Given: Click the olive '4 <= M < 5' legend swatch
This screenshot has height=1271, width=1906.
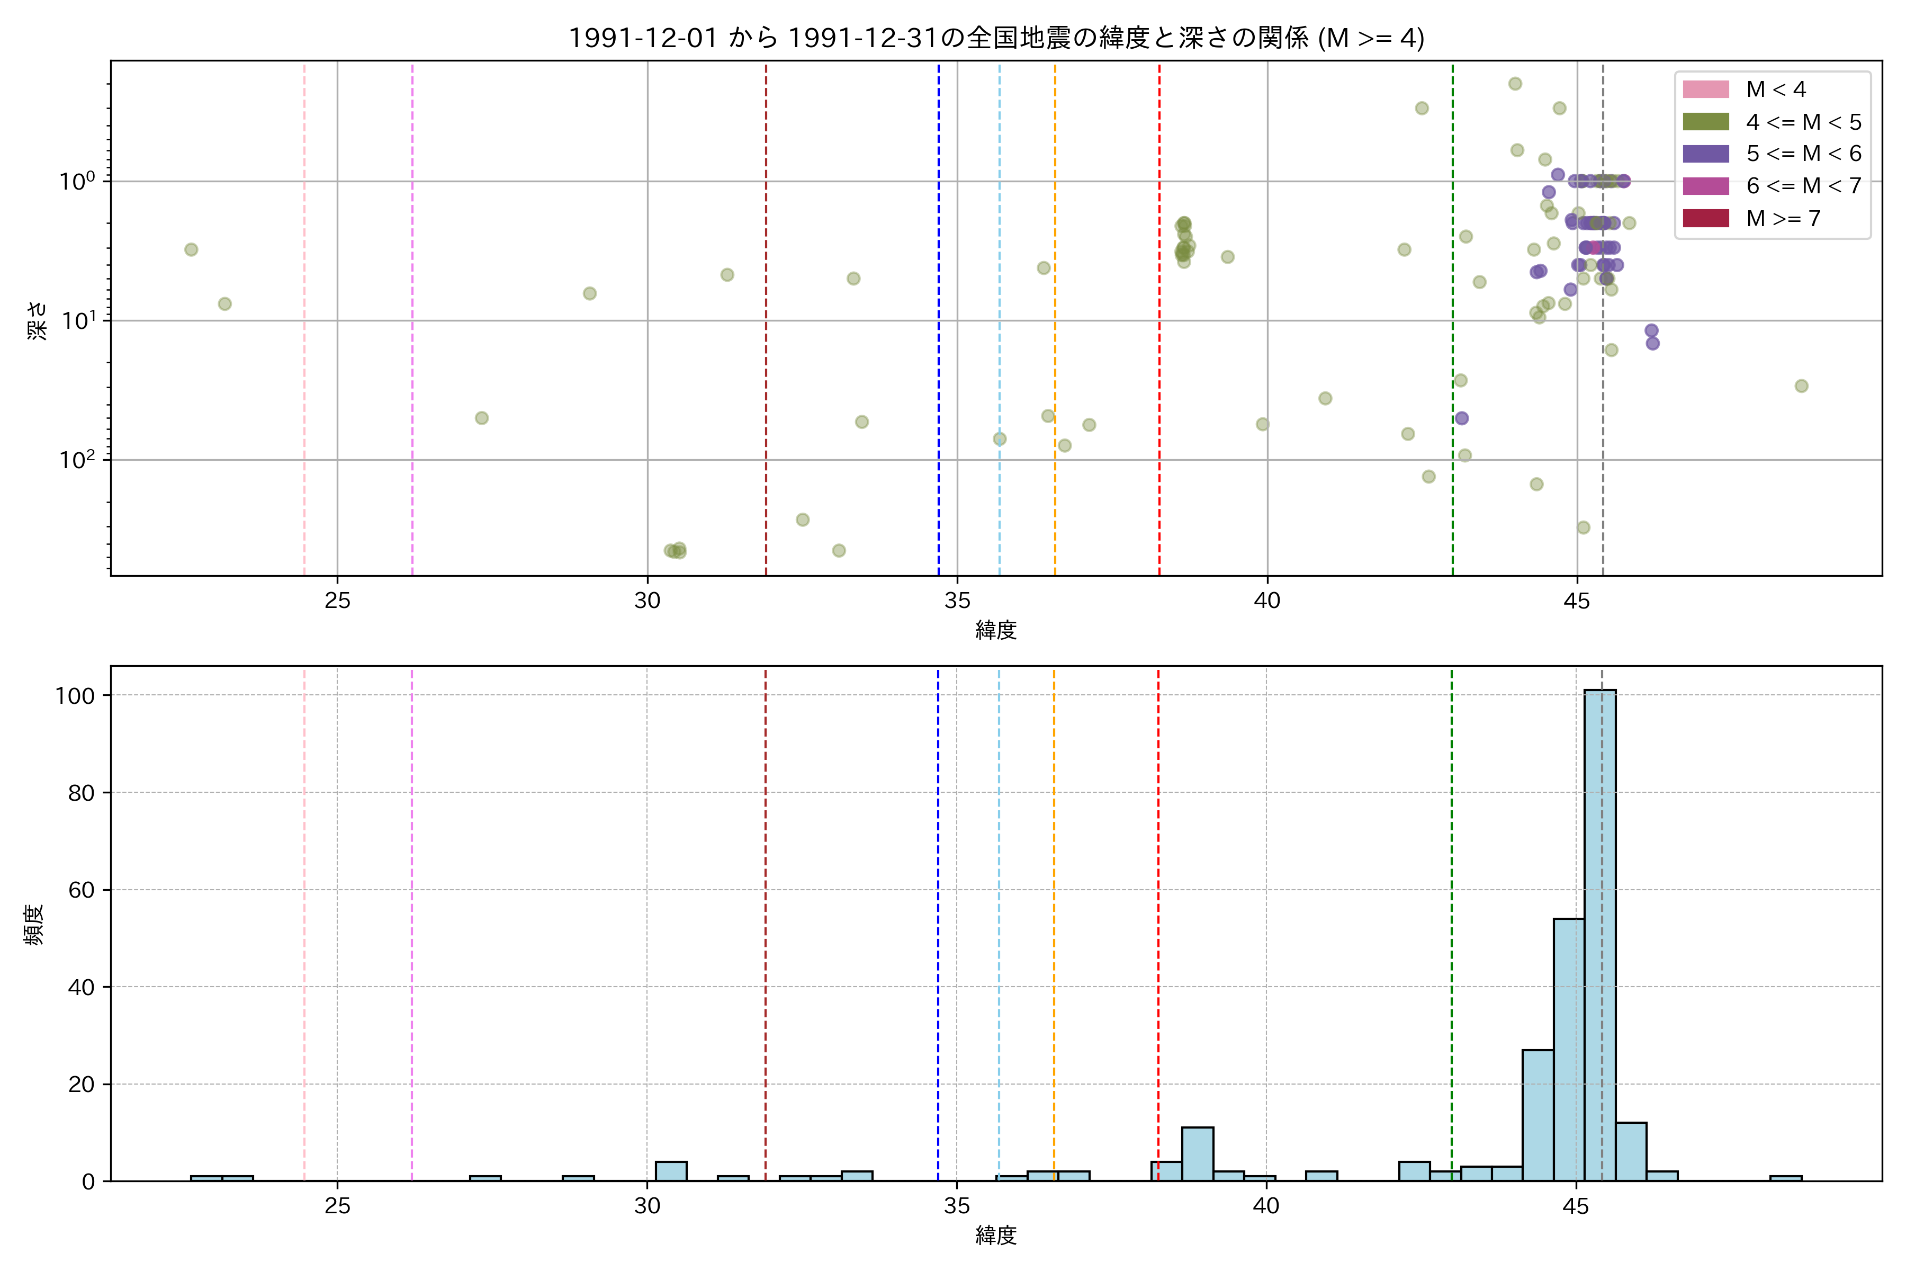Looking at the screenshot, I should point(1705,122).
